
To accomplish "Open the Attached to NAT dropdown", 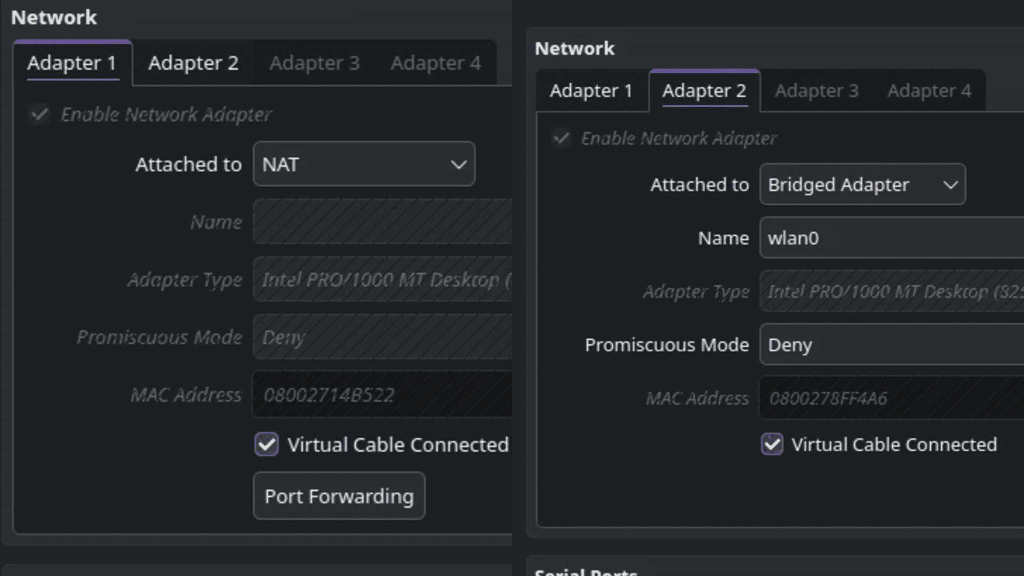I will coord(364,164).
